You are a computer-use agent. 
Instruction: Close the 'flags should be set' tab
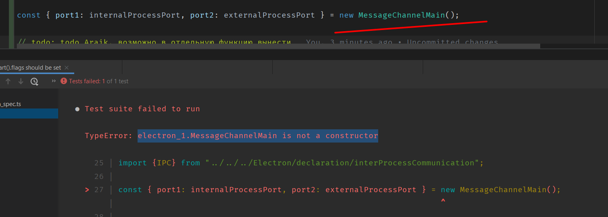pos(67,68)
